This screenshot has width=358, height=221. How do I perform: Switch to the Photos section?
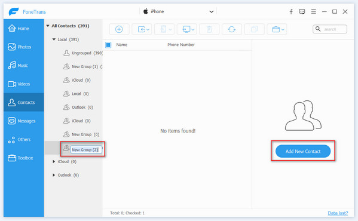[x=24, y=47]
